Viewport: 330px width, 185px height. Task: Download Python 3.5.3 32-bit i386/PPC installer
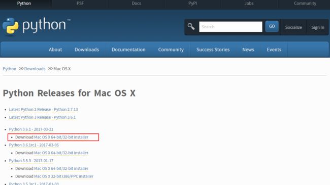click(x=64, y=176)
